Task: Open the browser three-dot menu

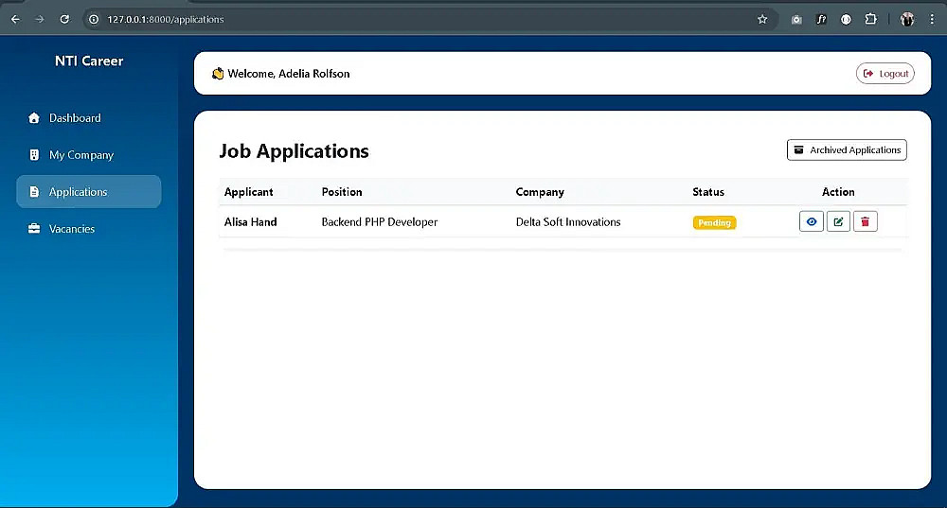Action: pos(932,19)
